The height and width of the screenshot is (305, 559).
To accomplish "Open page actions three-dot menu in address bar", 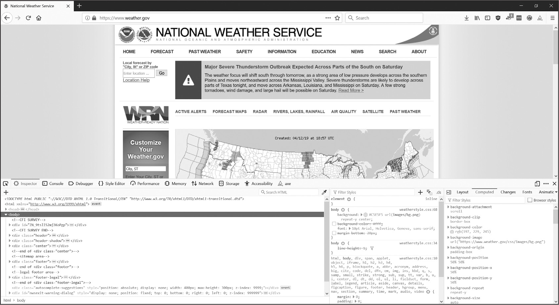I will (328, 18).
